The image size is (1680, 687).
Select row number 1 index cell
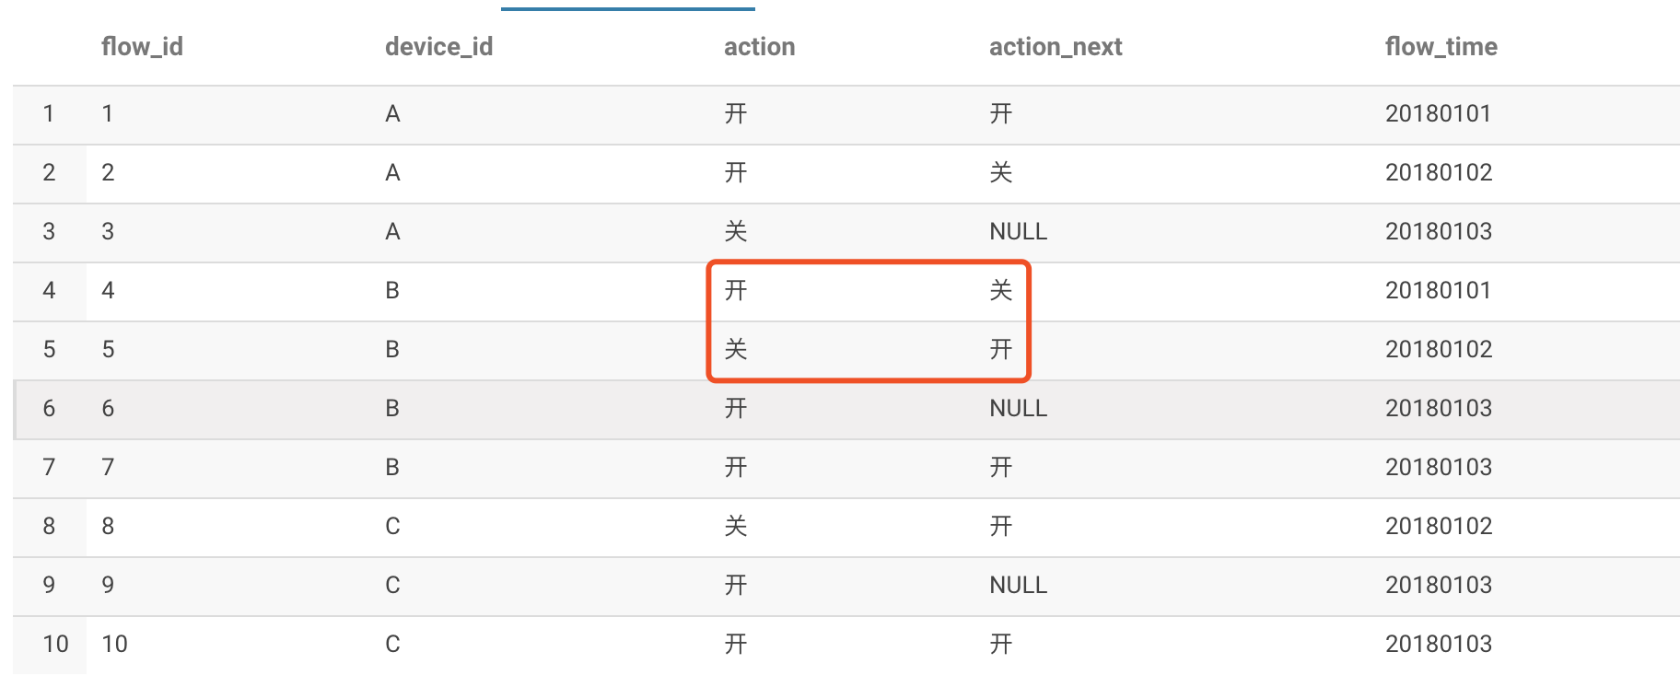coord(49,114)
